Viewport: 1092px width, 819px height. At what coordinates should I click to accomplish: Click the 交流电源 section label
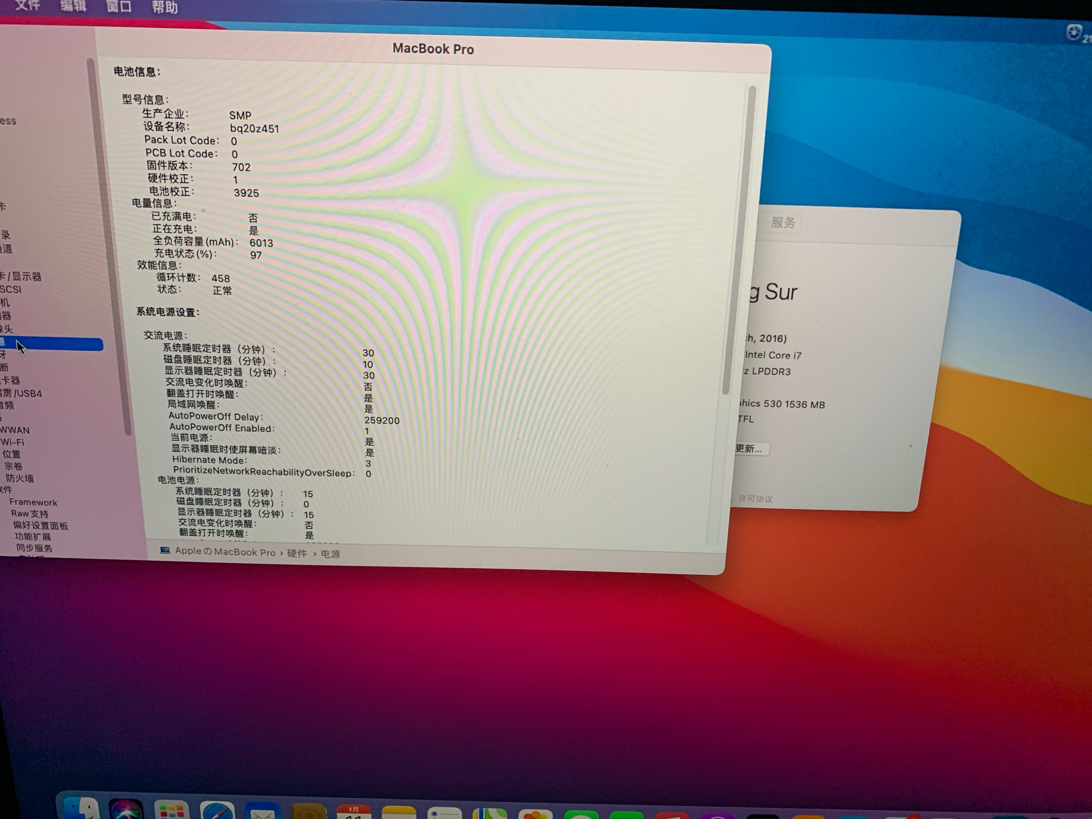tap(165, 336)
